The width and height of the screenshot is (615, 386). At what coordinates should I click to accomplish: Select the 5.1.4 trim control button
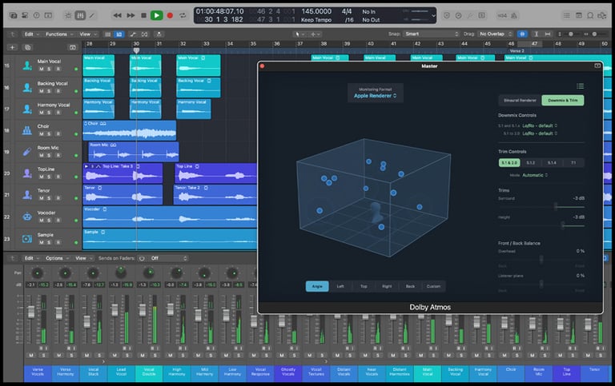point(552,162)
